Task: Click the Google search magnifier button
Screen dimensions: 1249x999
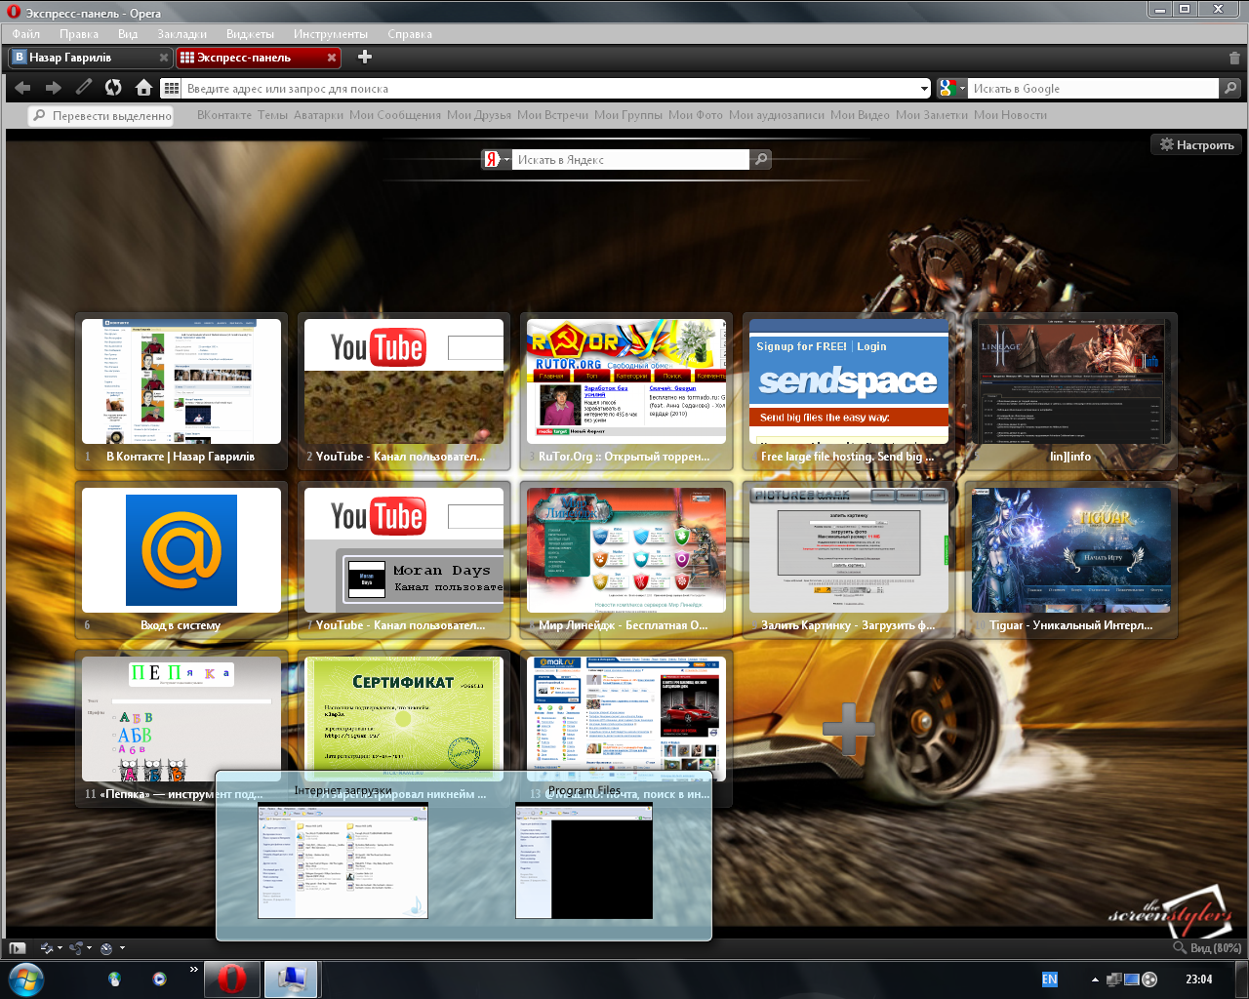Action: (x=1231, y=88)
